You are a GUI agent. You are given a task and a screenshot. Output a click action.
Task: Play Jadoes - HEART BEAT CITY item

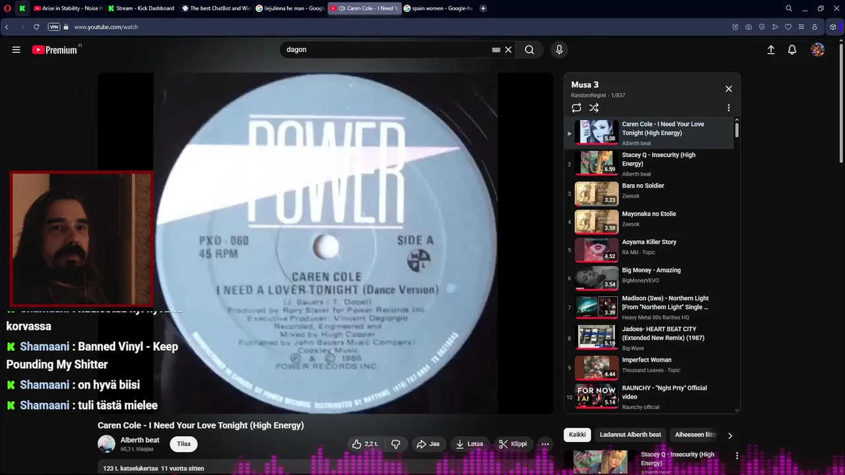[650, 337]
